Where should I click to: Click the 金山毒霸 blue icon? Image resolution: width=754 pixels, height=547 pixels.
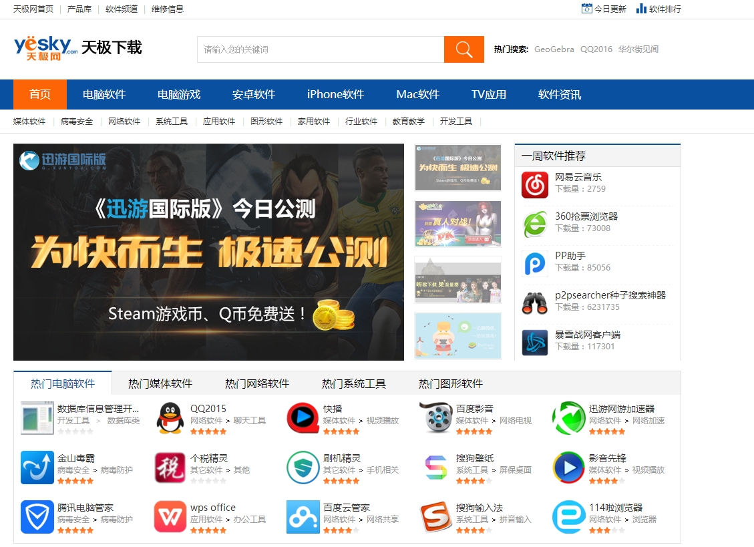(x=37, y=468)
